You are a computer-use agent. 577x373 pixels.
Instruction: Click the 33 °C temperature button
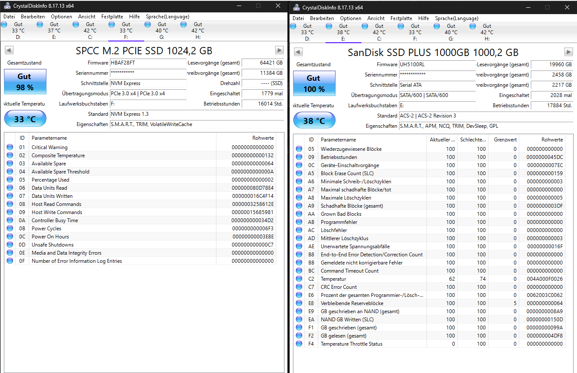25,119
